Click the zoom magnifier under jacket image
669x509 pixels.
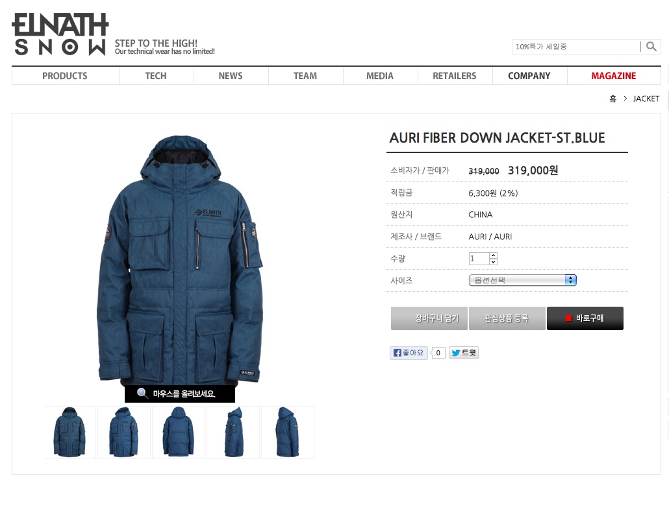pos(142,393)
